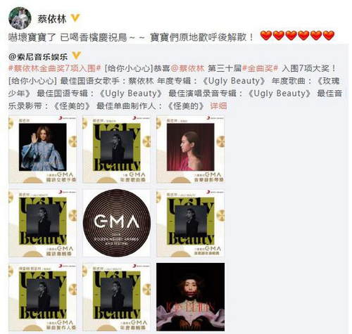View the 單曲製作人獎 thumbnail

click(x=42, y=297)
